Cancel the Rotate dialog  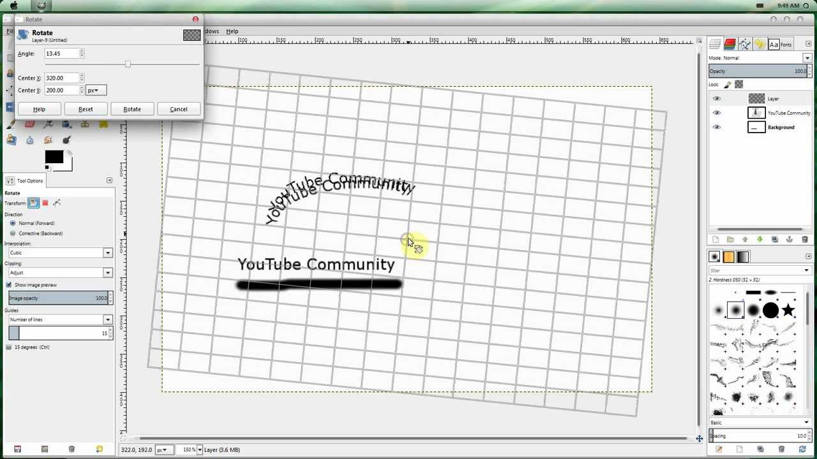click(179, 109)
